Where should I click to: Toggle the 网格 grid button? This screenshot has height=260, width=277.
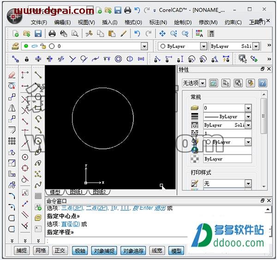point(41,250)
